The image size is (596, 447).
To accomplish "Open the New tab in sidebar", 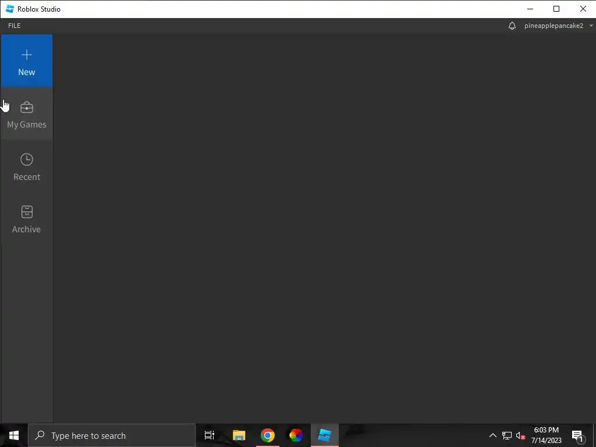I will coord(27,61).
